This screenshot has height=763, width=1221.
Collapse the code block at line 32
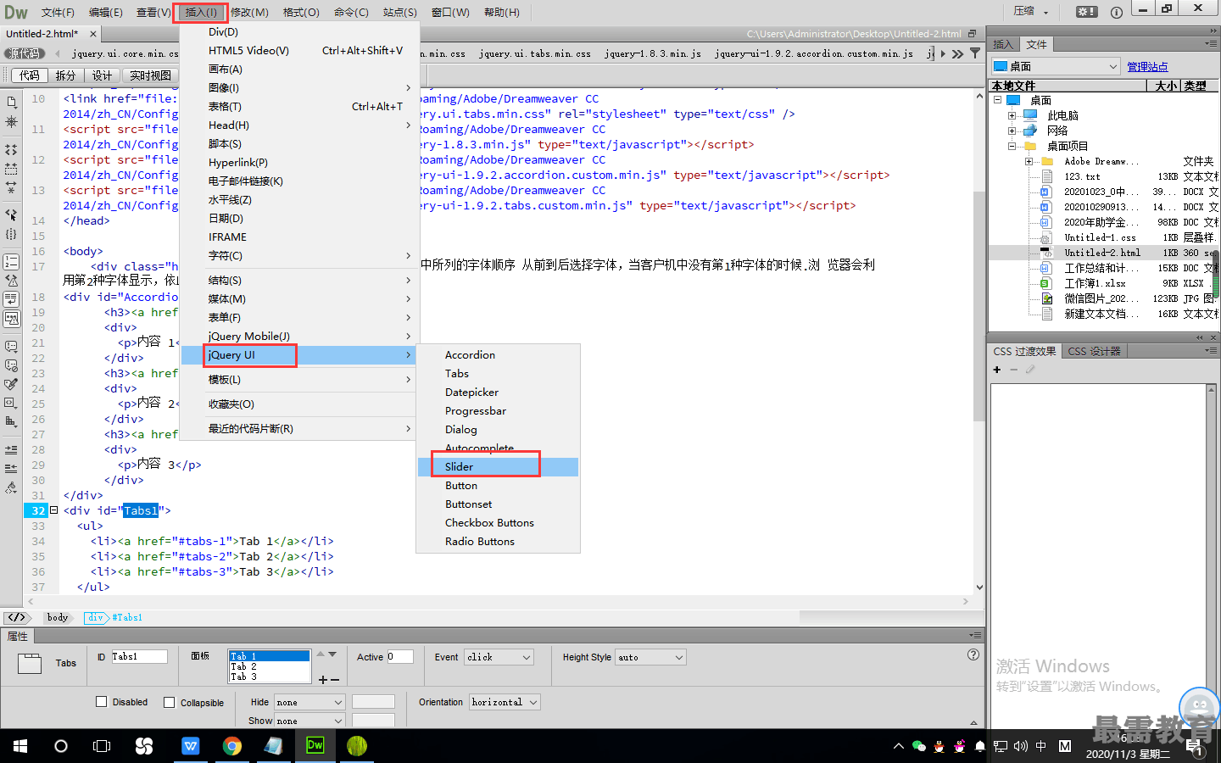click(53, 510)
